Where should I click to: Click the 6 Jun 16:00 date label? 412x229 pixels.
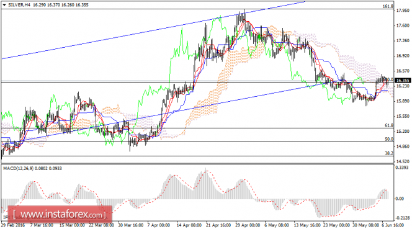[x=393, y=225]
